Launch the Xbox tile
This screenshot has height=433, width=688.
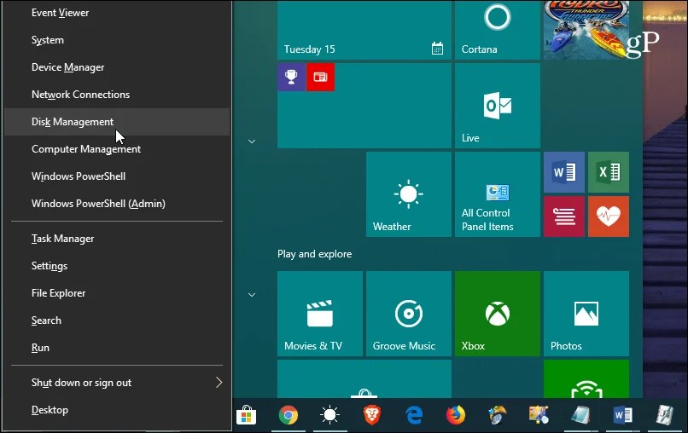[498, 314]
